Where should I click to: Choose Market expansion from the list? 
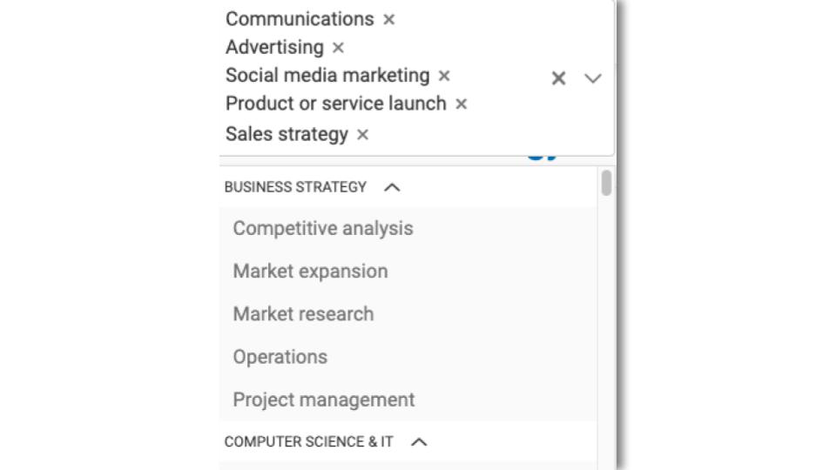[x=310, y=272]
